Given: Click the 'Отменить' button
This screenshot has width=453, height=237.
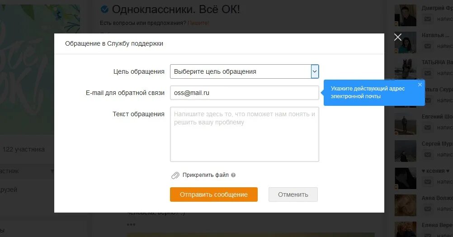Looking at the screenshot, I should (293, 194).
